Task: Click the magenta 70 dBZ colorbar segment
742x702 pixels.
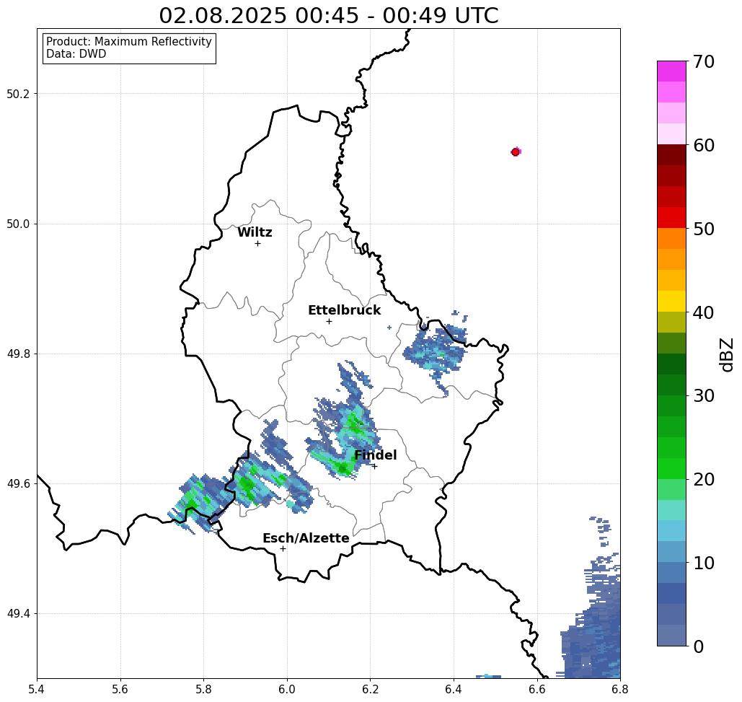Action: coord(671,71)
